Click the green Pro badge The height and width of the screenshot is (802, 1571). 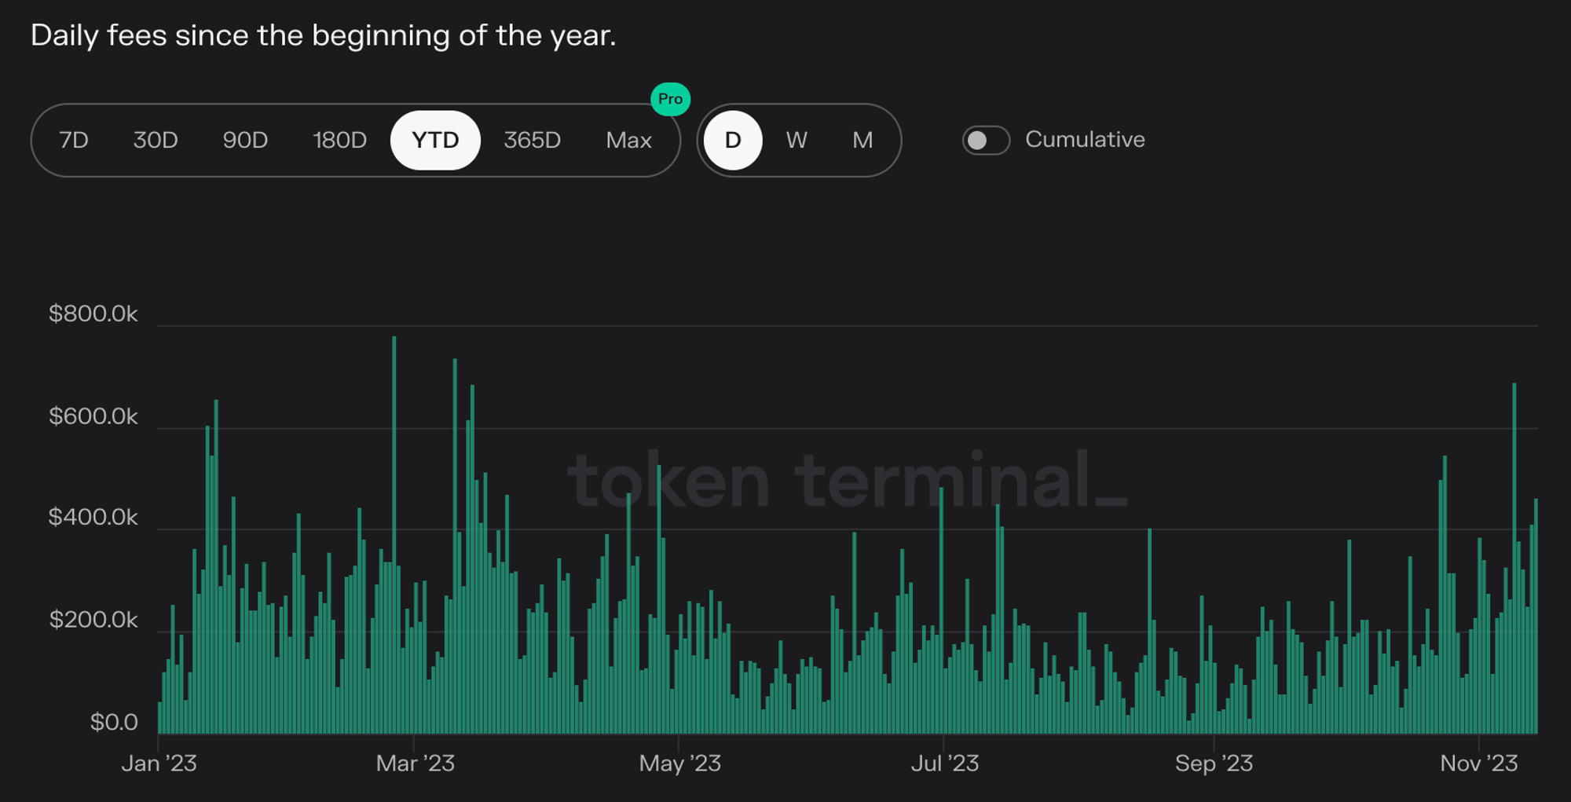670,99
